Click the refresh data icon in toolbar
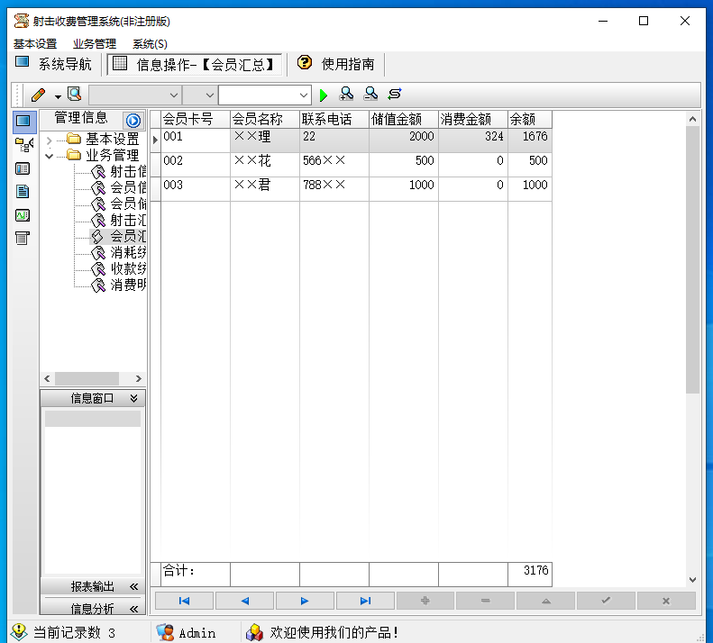Screen dimensions: 713x643 (x=395, y=94)
